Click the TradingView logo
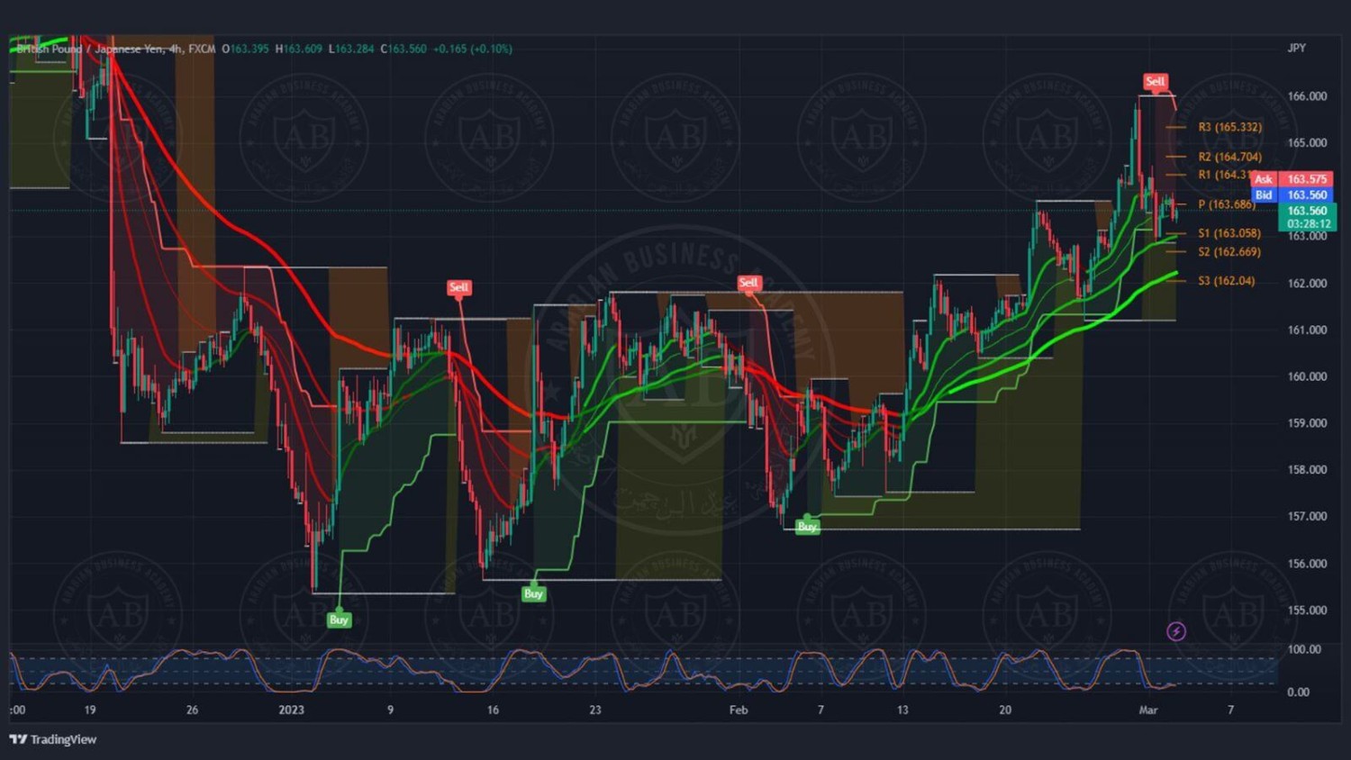The image size is (1351, 760). click(52, 739)
